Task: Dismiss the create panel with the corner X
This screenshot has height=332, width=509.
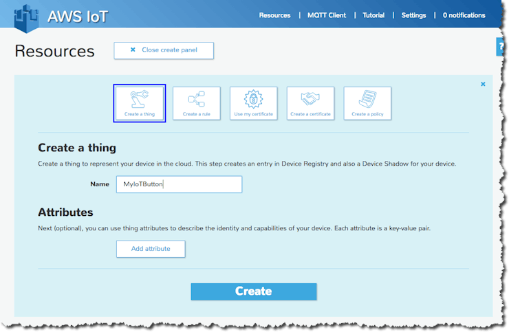Action: point(483,84)
